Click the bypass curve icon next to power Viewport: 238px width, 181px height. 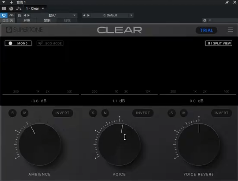[x=11, y=15]
